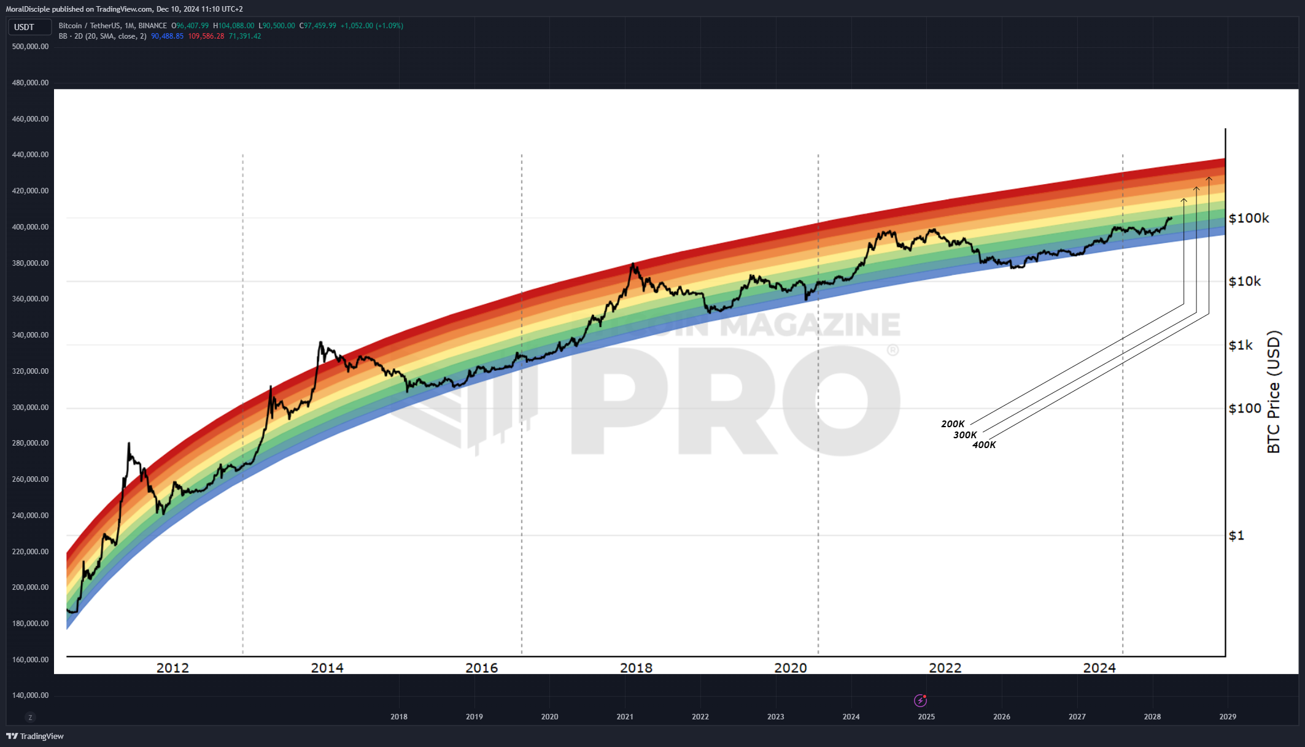
Task: Click the red BB upper value 109,586.28
Action: (x=206, y=36)
